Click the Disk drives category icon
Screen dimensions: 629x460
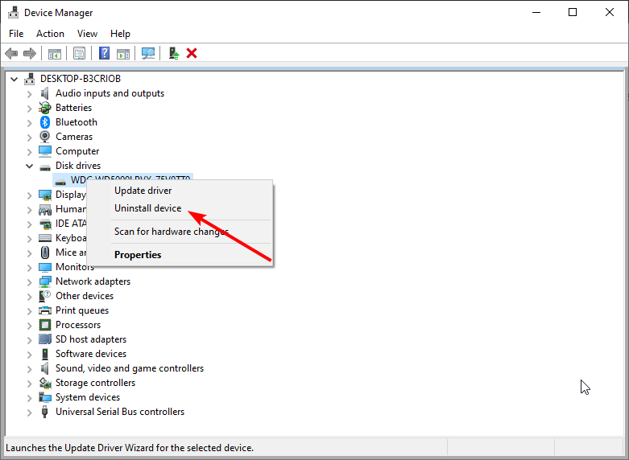[45, 167]
